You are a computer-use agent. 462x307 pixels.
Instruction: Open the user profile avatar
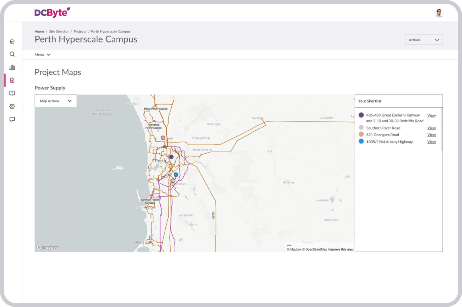click(439, 13)
